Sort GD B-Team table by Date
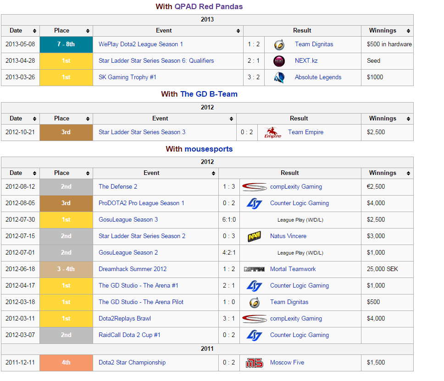 click(x=34, y=119)
